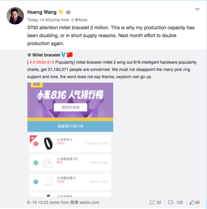Open the @Millet bracelet account link
The image size is (207, 209).
[44, 55]
